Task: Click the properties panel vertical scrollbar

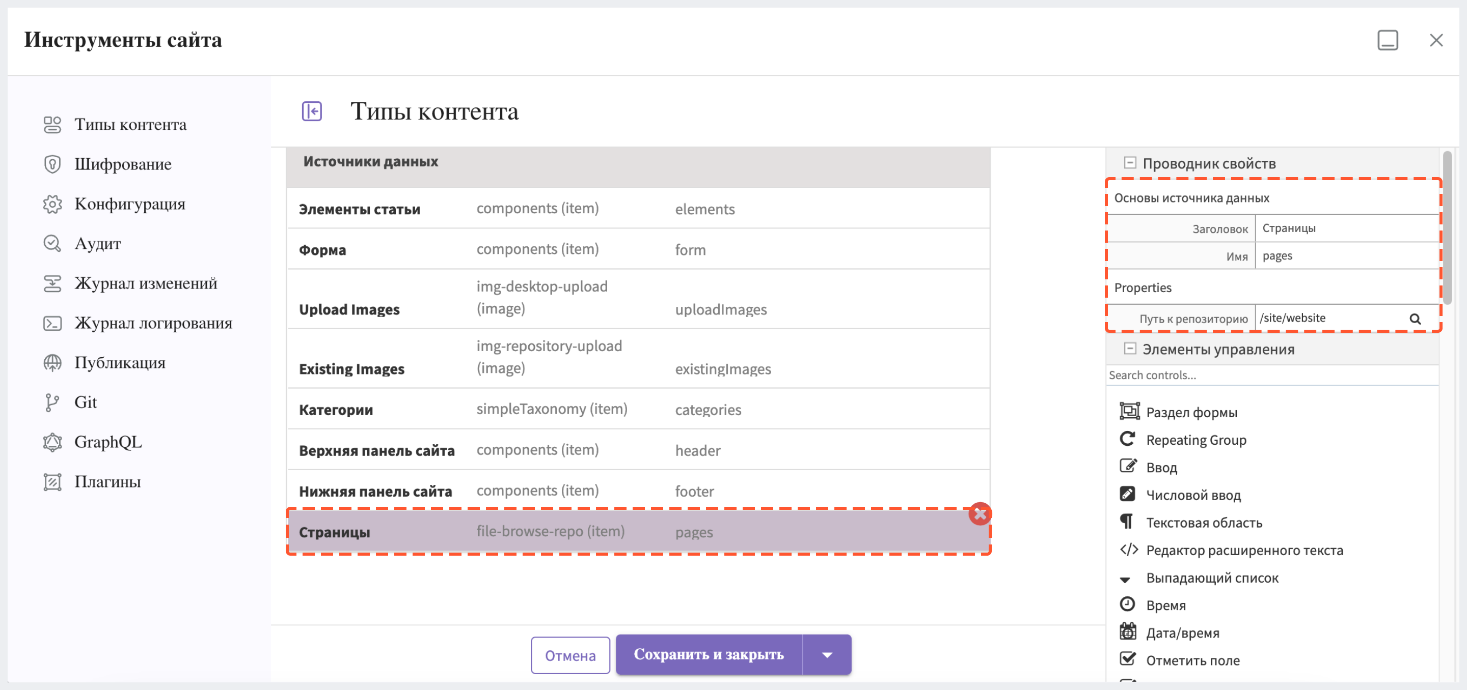Action: click(x=1448, y=227)
